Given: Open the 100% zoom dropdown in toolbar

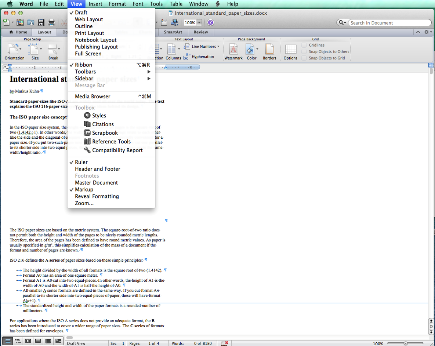Looking at the screenshot, I should tap(199, 23).
